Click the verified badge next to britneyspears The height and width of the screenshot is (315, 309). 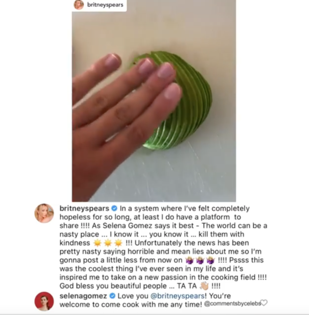click(x=114, y=209)
